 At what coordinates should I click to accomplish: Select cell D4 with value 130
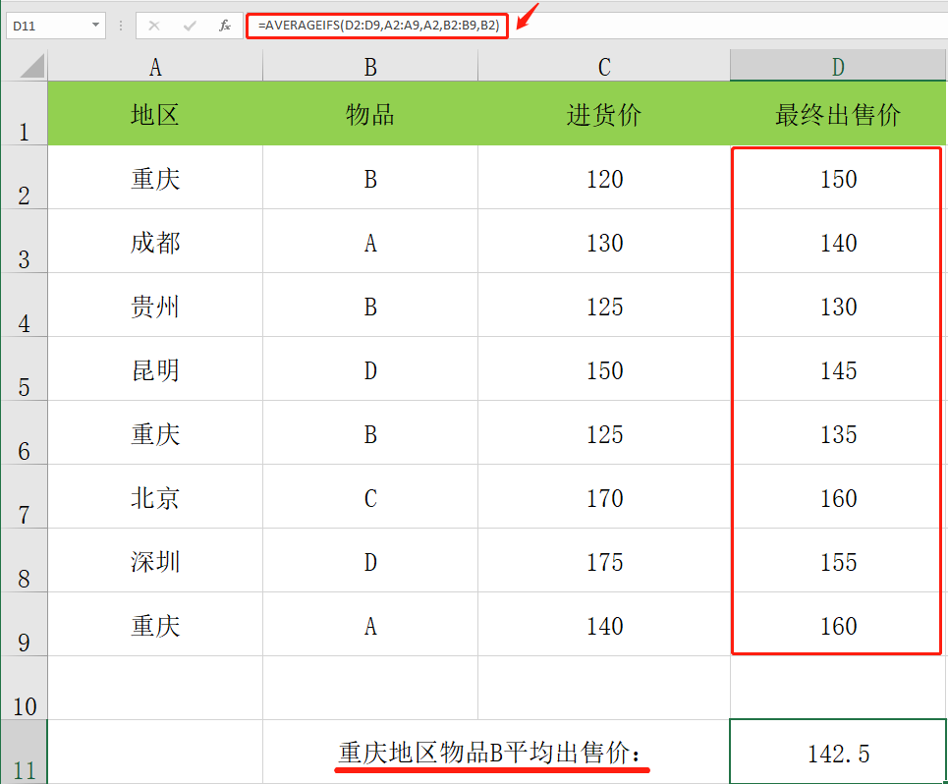tap(838, 306)
